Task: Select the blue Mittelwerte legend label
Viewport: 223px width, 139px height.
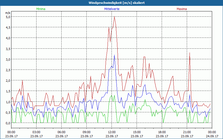Action: point(111,9)
